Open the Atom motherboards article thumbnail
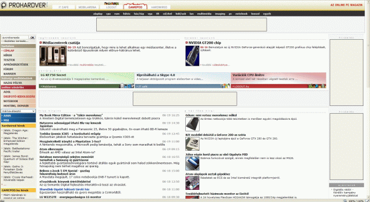 coord(192,183)
